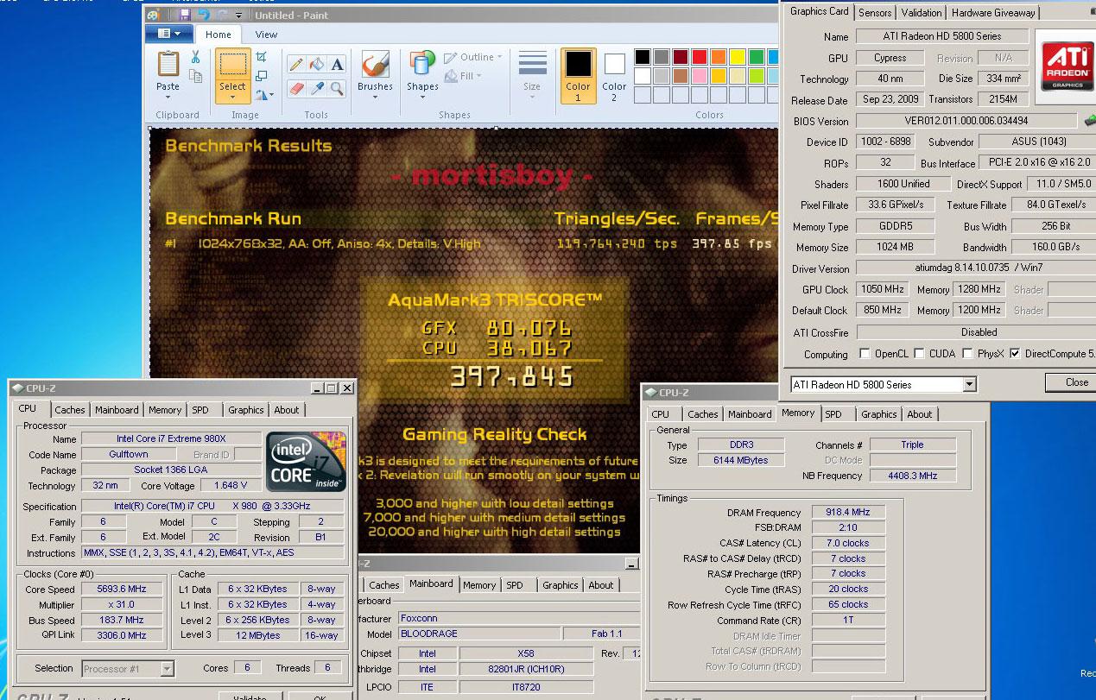Expand the Paste dropdown arrow below Paste
Screen dimensions: 1096x700
(x=168, y=97)
